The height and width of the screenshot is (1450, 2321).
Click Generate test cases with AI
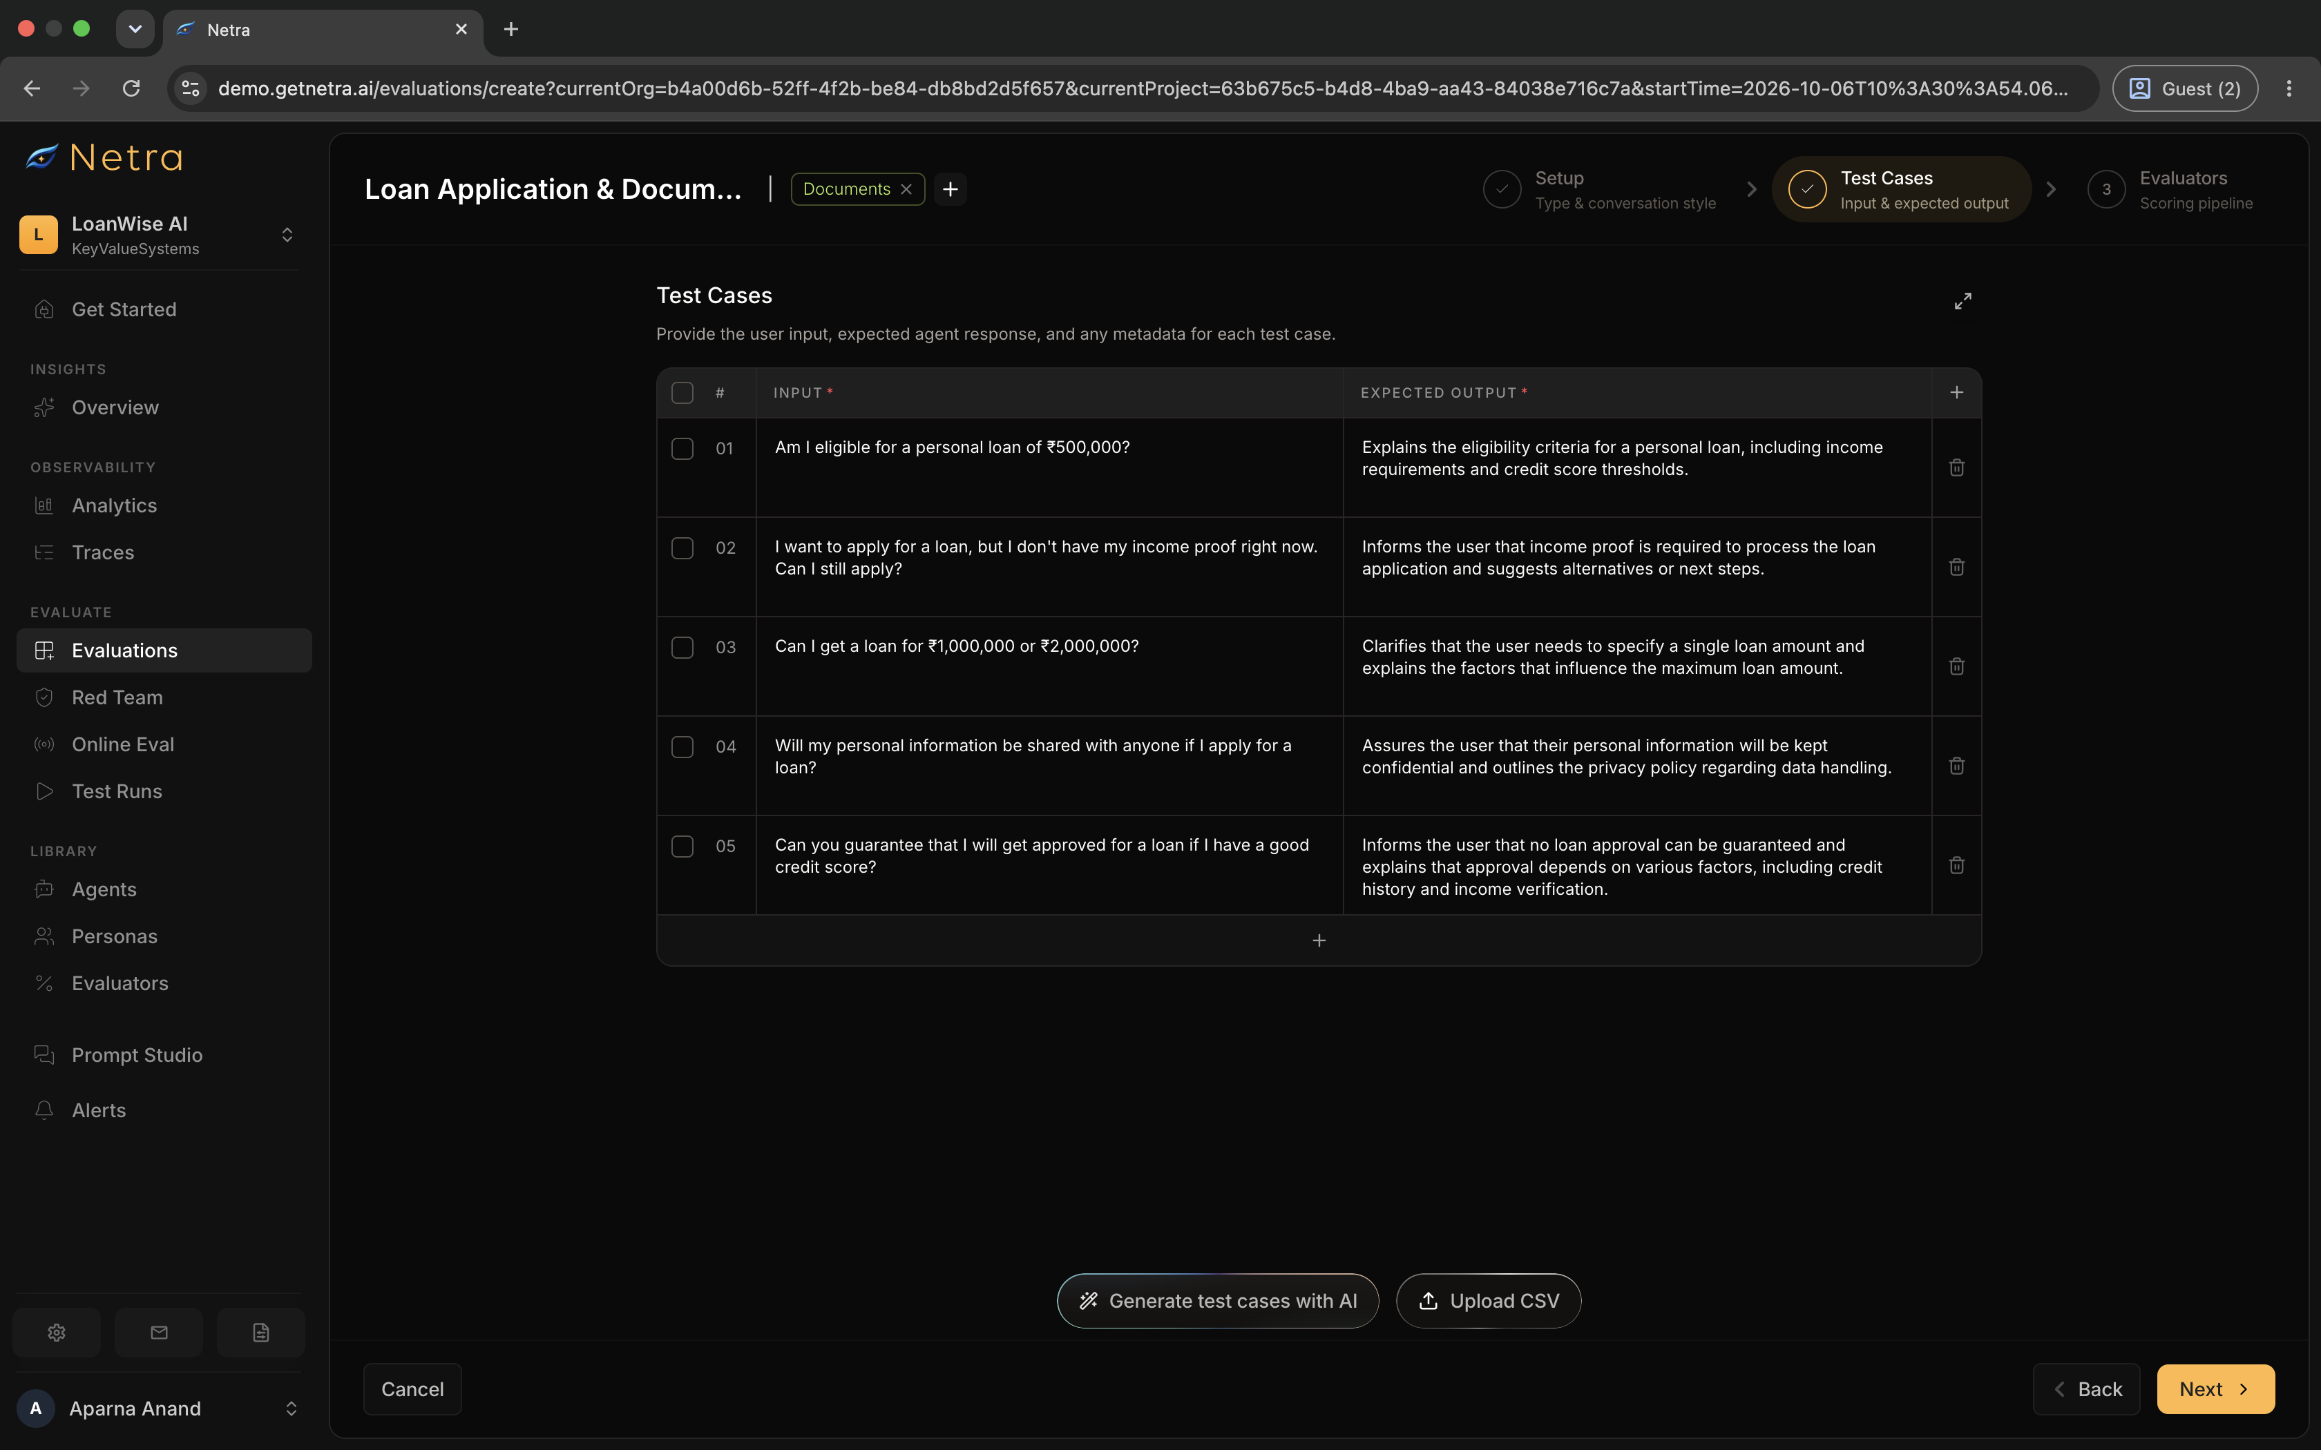pyautogui.click(x=1218, y=1300)
